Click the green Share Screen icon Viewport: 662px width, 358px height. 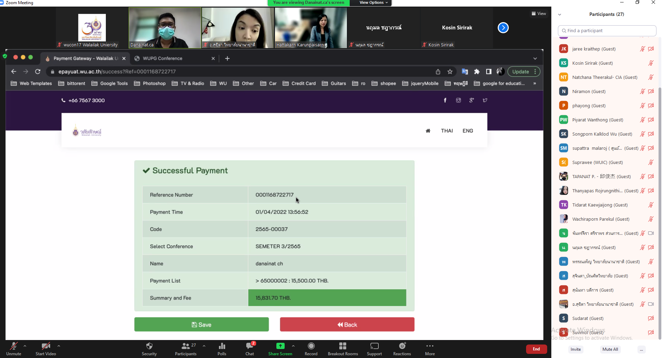pos(280,346)
